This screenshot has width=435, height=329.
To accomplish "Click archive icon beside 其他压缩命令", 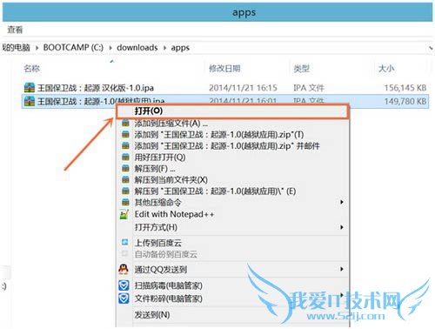I will pyautogui.click(x=125, y=202).
